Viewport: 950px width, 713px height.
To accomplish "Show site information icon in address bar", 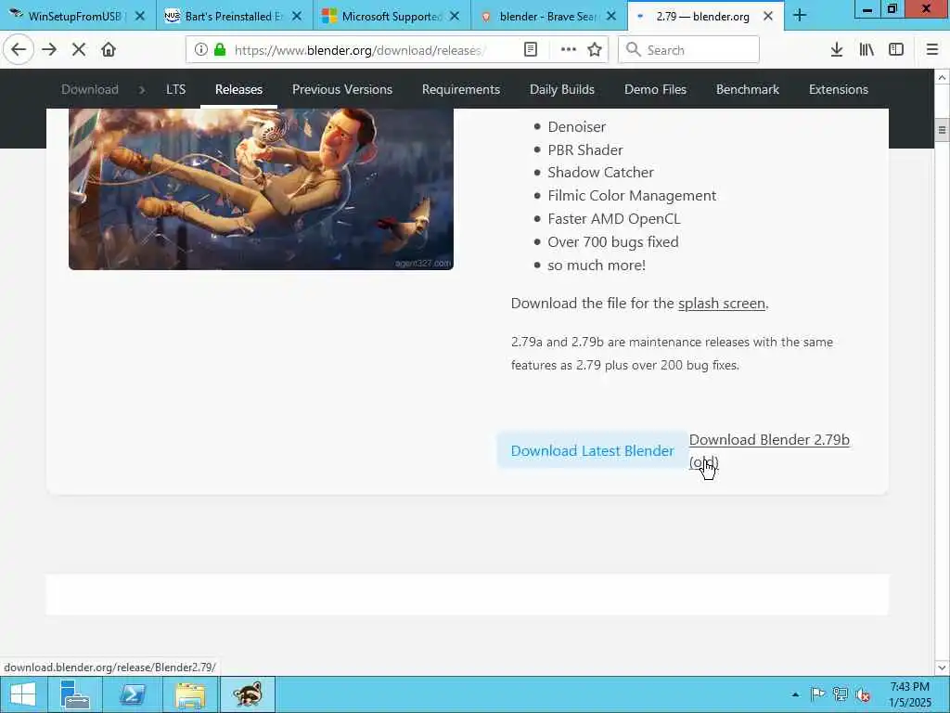I will coord(201,49).
